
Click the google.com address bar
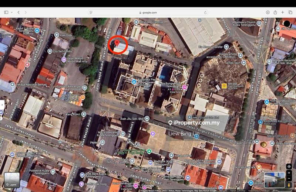[x=148, y=12]
